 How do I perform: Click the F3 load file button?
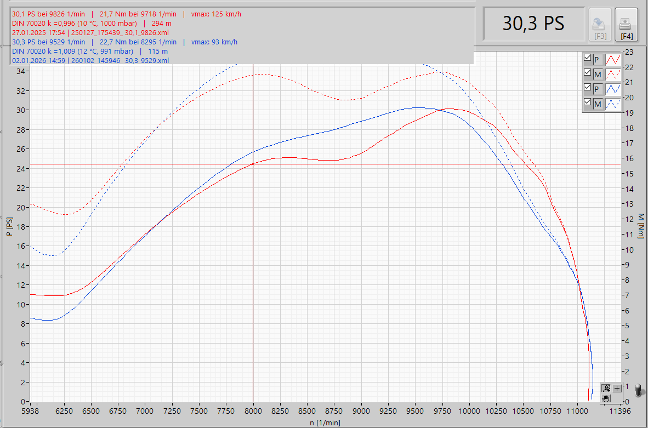tap(600, 25)
